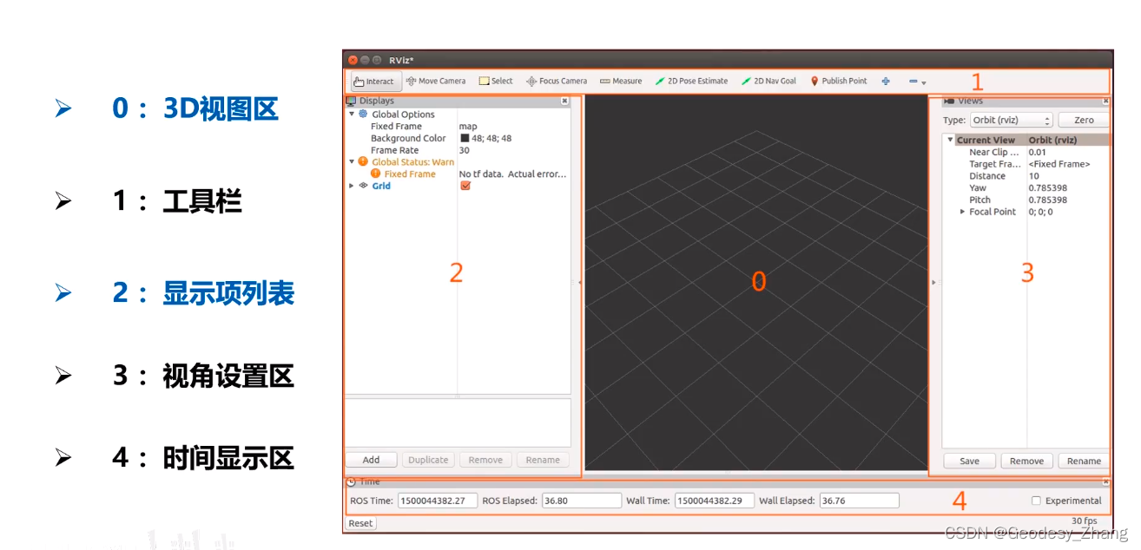Click the Global Options gear icon

pos(363,114)
